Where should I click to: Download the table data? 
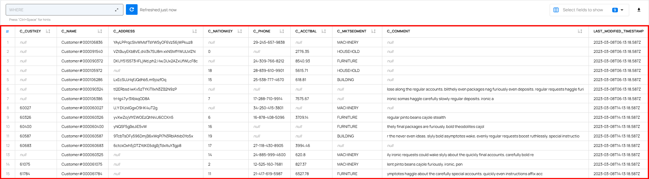coord(639,10)
